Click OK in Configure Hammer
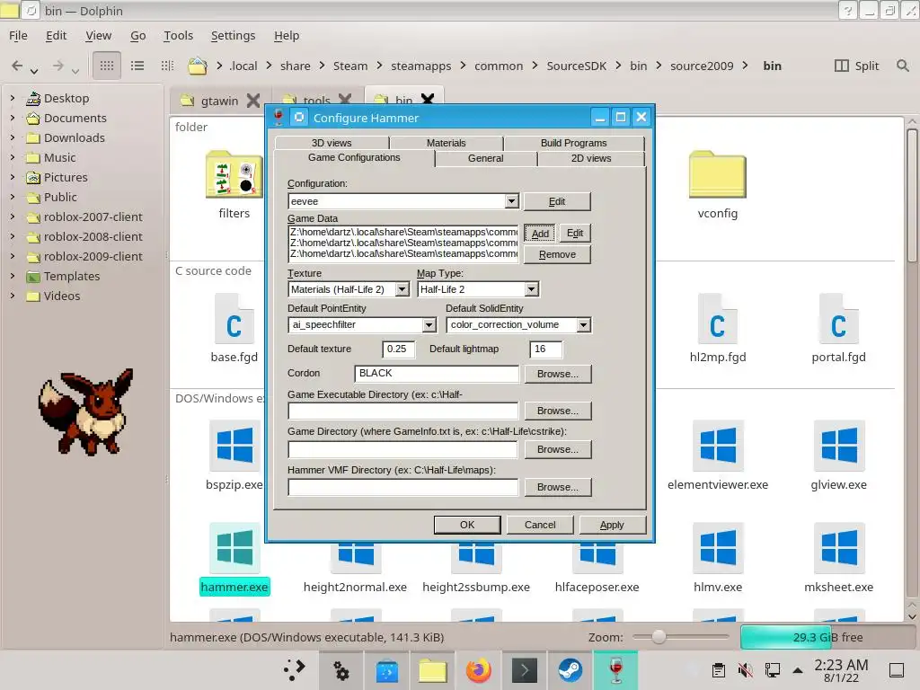The height and width of the screenshot is (690, 920). [467, 525]
